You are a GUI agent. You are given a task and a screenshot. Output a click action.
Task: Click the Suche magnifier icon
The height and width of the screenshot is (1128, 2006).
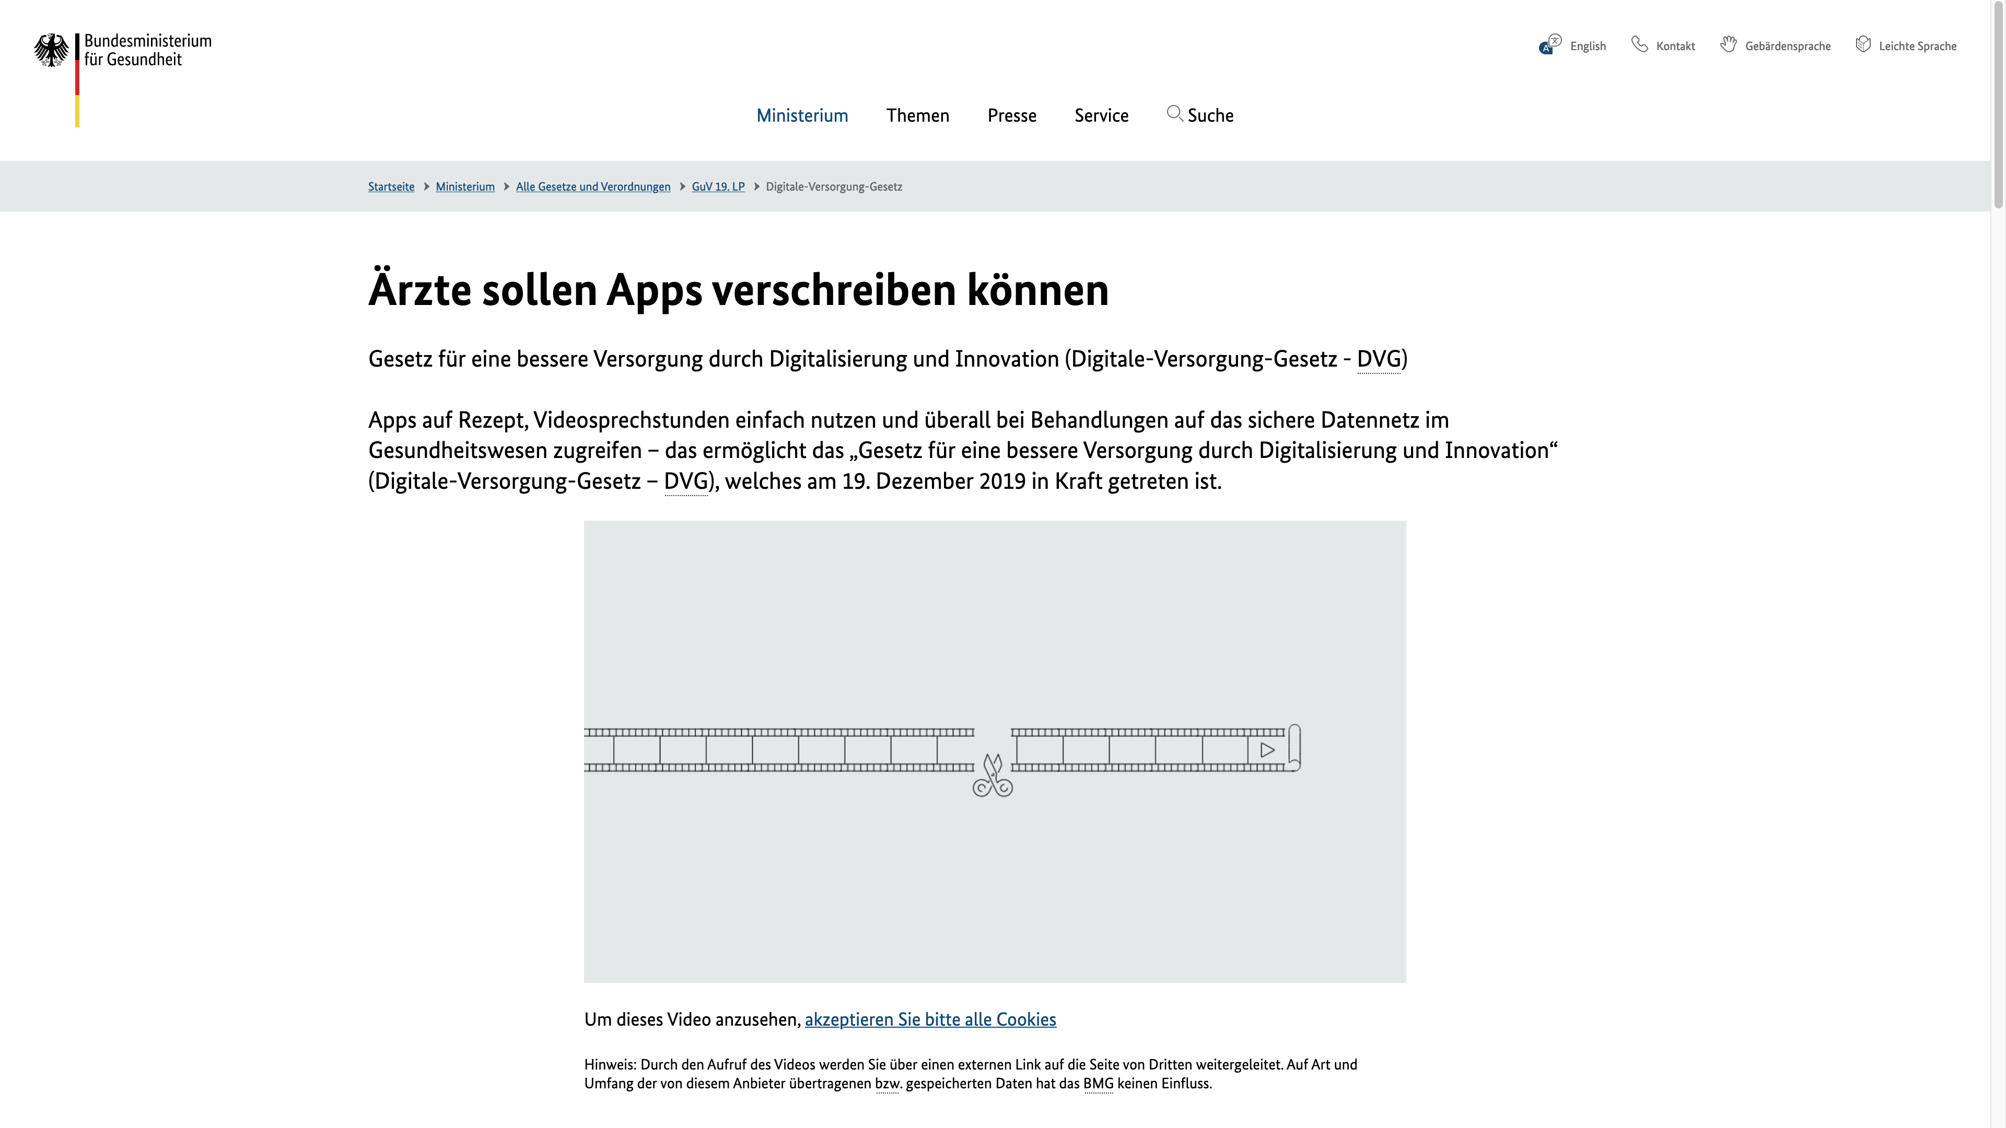(1175, 114)
